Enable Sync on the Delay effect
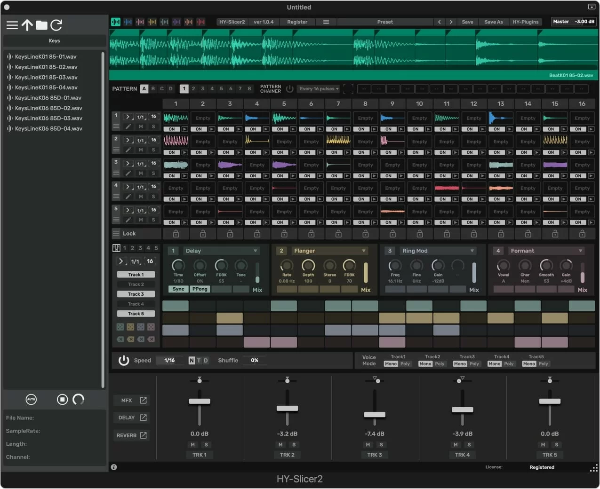 pyautogui.click(x=178, y=289)
